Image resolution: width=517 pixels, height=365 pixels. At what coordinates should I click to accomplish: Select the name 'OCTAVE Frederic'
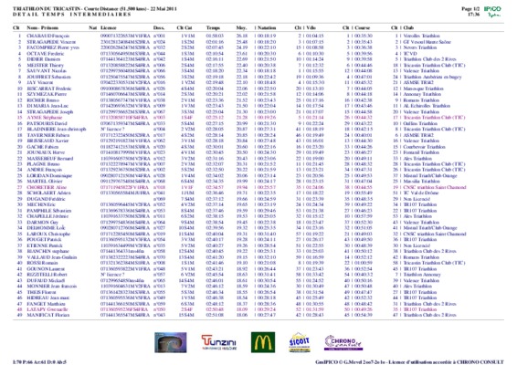pos(46,53)
